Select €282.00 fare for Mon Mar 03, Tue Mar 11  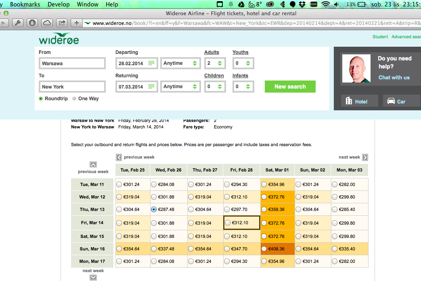tap(335, 184)
